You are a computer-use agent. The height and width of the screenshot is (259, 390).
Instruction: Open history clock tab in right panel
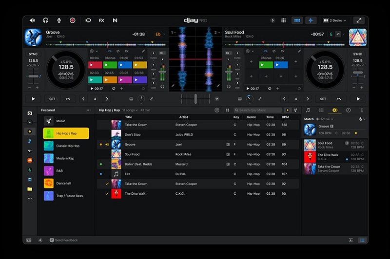click(348, 110)
